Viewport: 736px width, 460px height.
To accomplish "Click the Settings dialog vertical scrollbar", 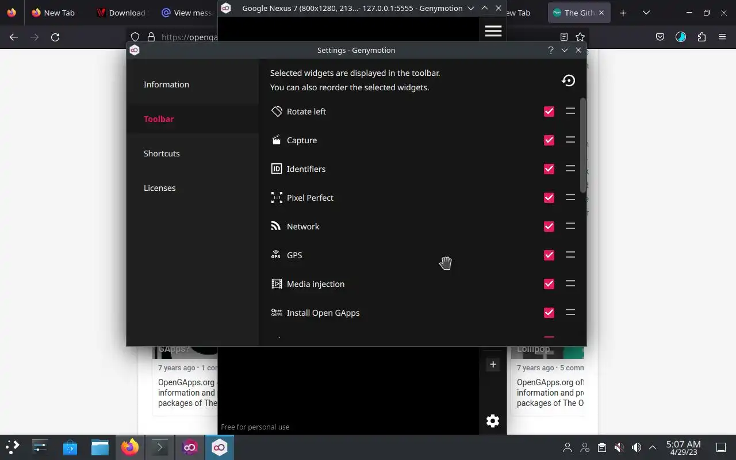I will click(583, 145).
